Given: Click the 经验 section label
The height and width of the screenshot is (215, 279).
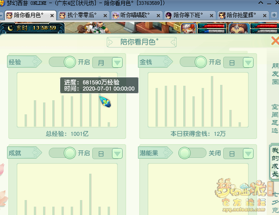Looking at the screenshot, I should coord(25,62).
